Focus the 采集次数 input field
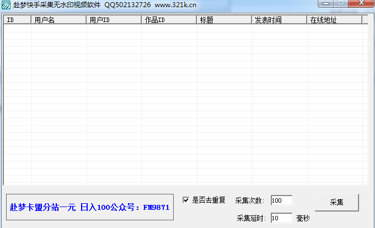 pyautogui.click(x=281, y=200)
